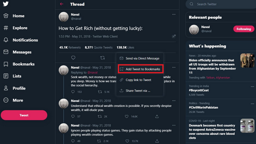This screenshot has height=144, width=256.
Task: Open Messages from the sidebar
Action: (x=18, y=52)
